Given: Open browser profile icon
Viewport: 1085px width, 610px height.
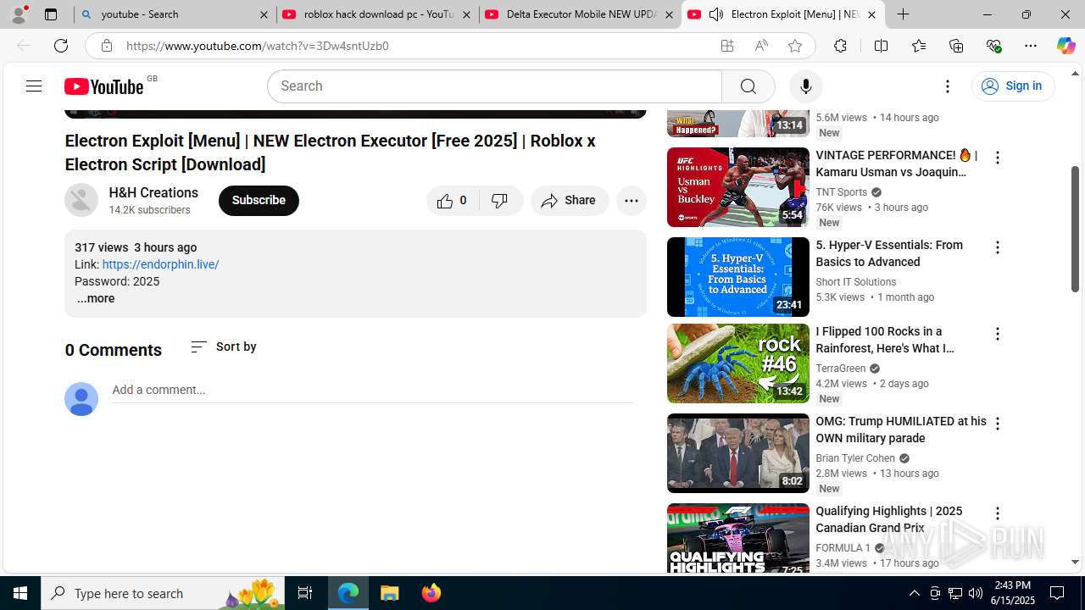Looking at the screenshot, I should pos(19,14).
